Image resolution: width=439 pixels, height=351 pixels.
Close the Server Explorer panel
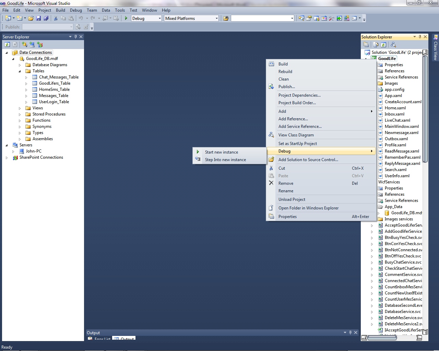(x=81, y=37)
